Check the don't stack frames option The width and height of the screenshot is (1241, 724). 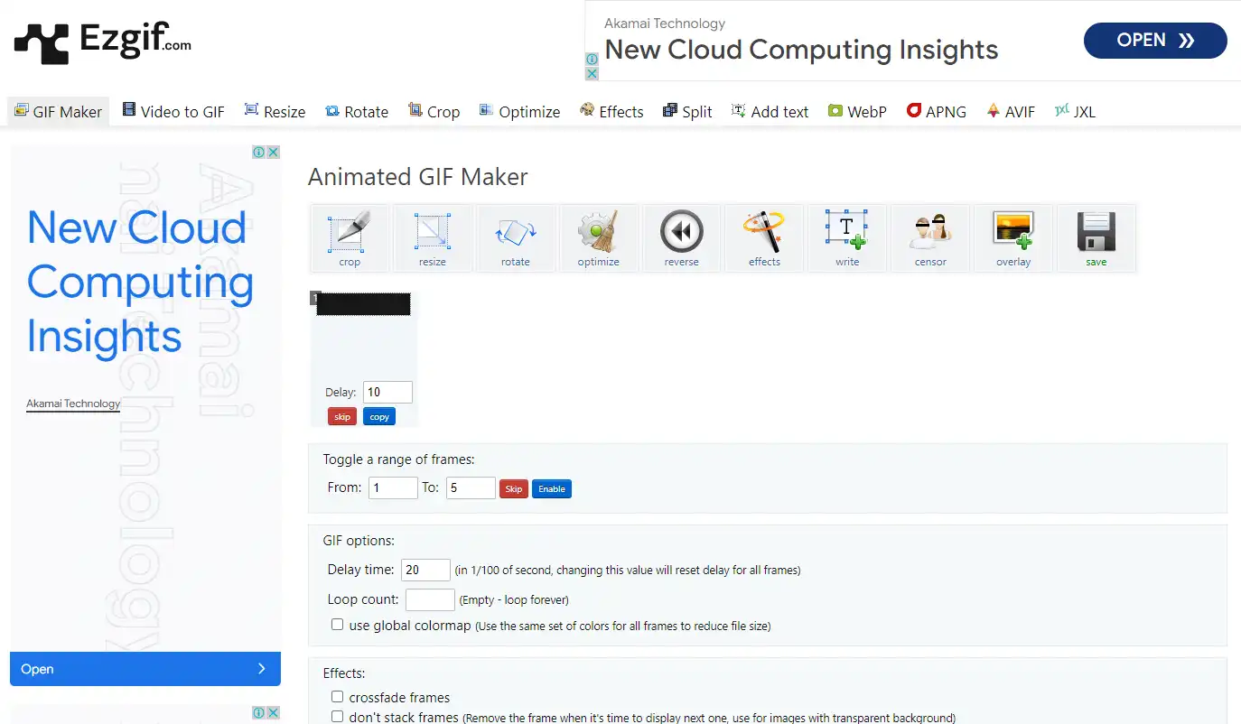point(338,717)
